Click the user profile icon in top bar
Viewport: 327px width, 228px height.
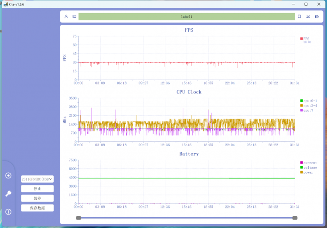tap(66, 17)
